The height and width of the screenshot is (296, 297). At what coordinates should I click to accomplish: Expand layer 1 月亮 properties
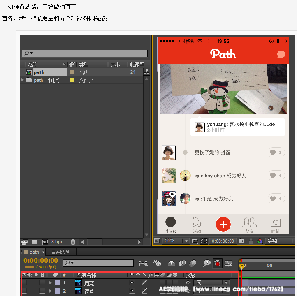point(50,283)
